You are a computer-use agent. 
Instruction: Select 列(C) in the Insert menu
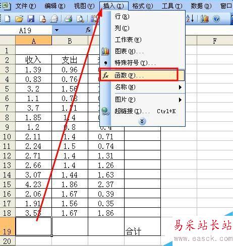click(142, 28)
